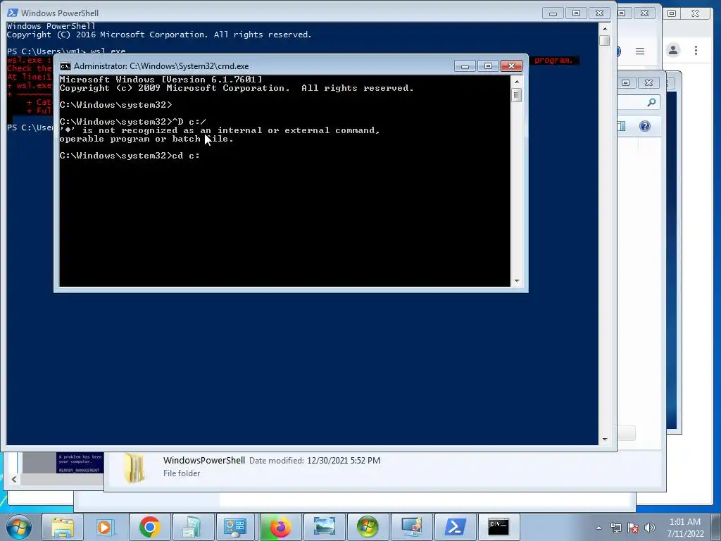Open File Explorer from the taskbar
The width and height of the screenshot is (721, 541).
(x=63, y=527)
